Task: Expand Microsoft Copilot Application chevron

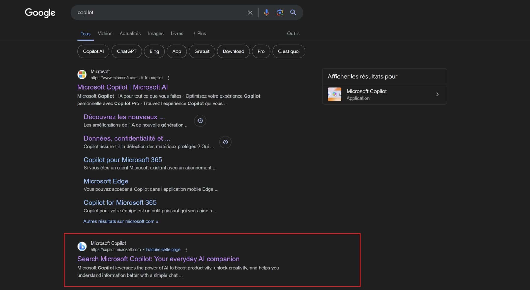Action: (x=437, y=94)
